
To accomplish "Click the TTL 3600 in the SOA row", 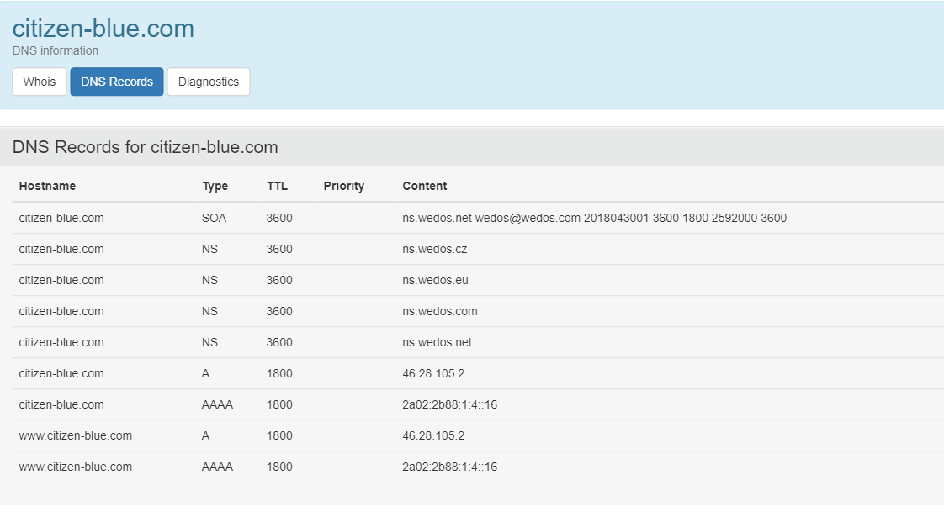I will pos(279,218).
